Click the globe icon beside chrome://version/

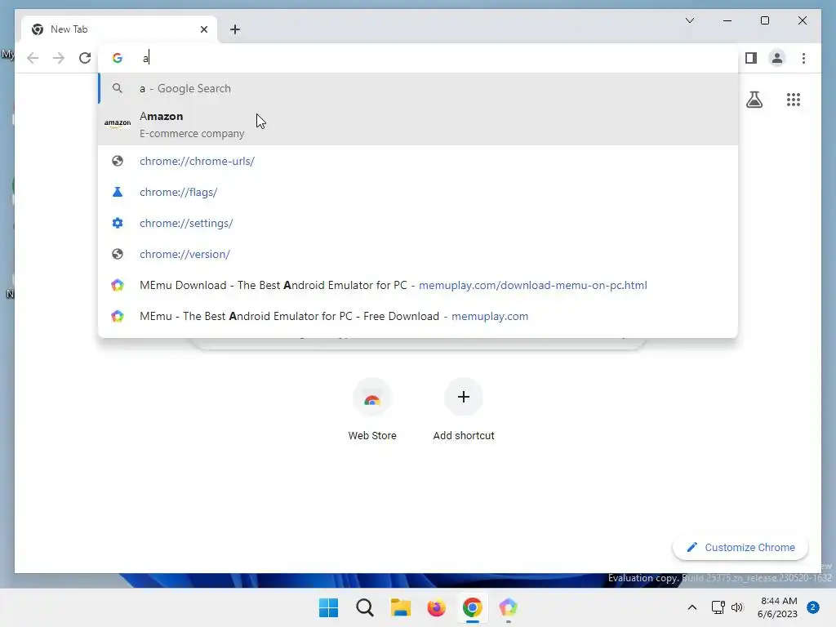click(118, 254)
